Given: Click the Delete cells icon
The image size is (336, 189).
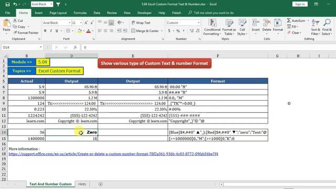Looking at the screenshot, I should pyautogui.click(x=267, y=23).
